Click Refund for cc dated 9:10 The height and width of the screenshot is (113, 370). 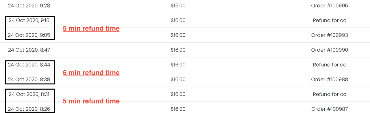[x=330, y=20]
